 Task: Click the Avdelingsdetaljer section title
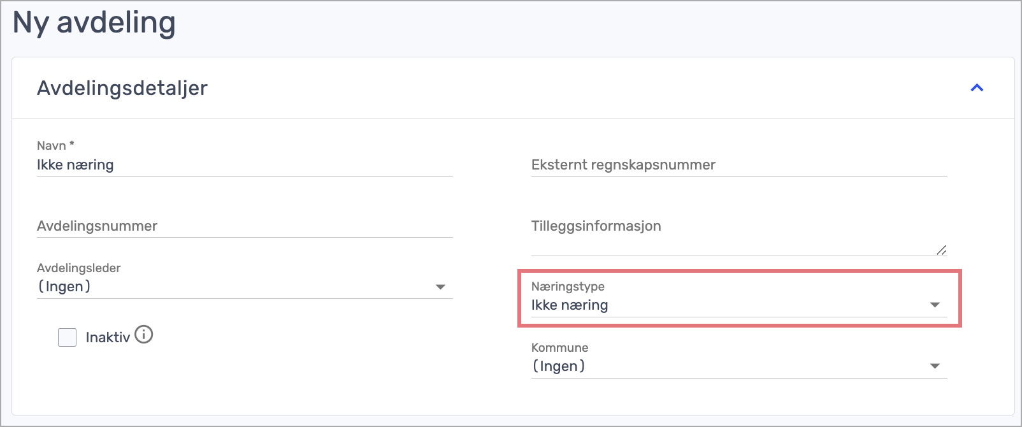[122, 88]
